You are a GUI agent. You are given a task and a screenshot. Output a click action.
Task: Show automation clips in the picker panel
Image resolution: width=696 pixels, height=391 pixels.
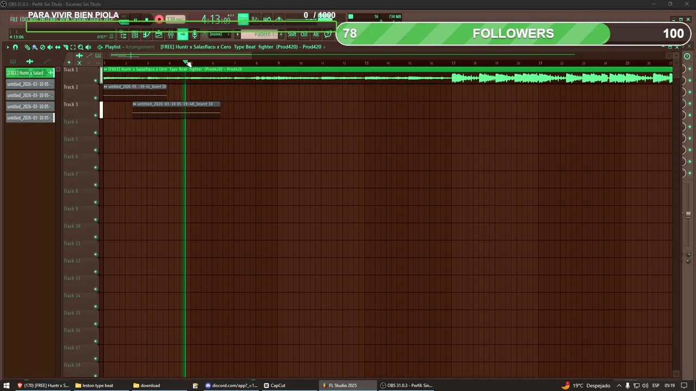click(x=47, y=61)
